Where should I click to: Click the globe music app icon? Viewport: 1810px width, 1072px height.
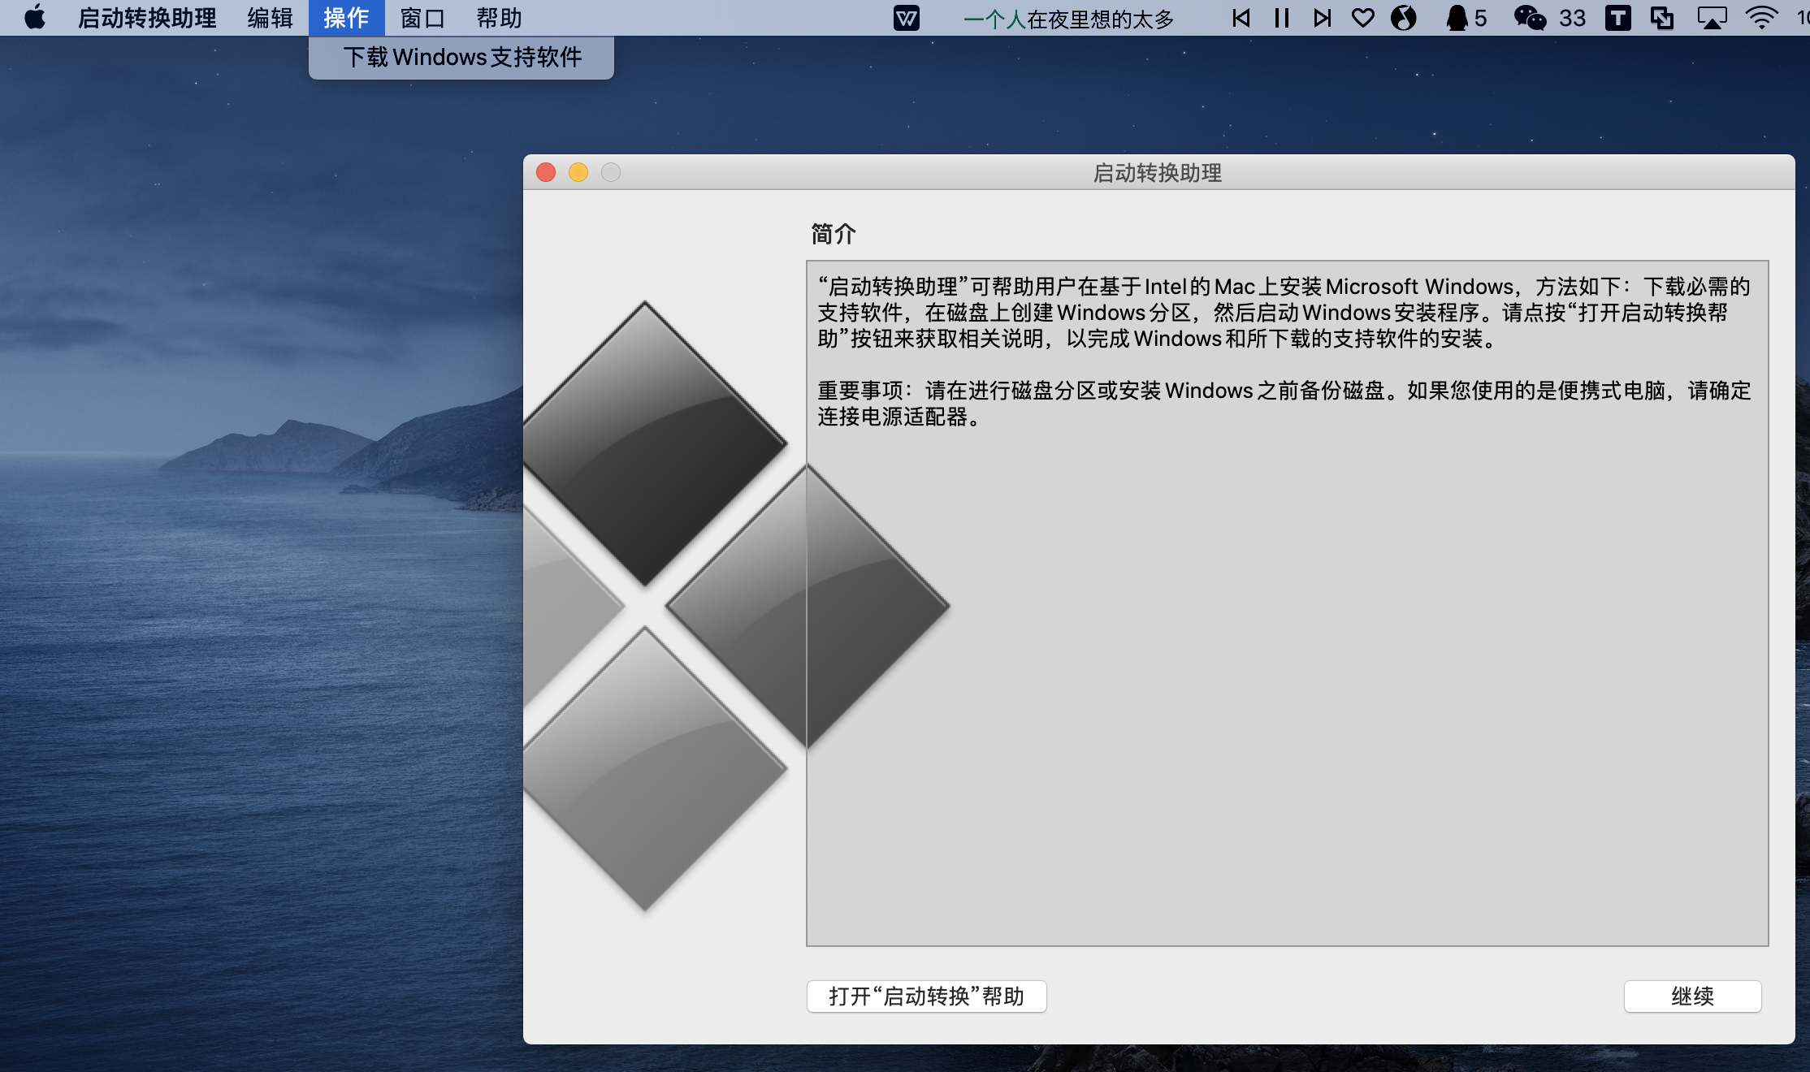point(1404,18)
